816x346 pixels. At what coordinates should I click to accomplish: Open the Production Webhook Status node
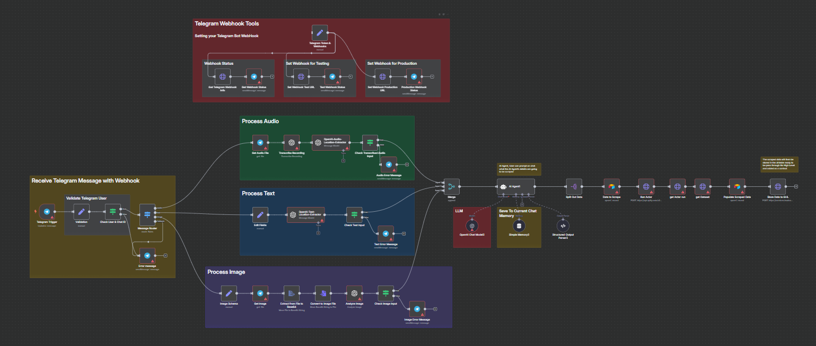[414, 77]
